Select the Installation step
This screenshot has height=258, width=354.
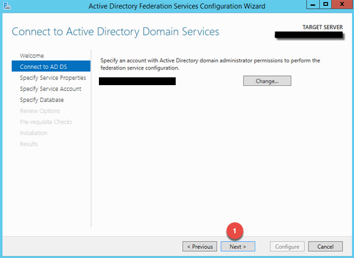[x=33, y=133]
